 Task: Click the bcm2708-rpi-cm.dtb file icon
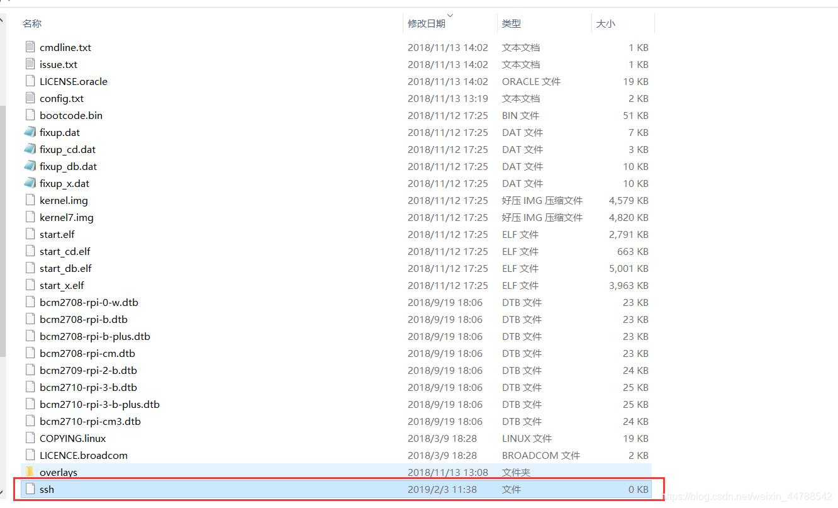[30, 353]
